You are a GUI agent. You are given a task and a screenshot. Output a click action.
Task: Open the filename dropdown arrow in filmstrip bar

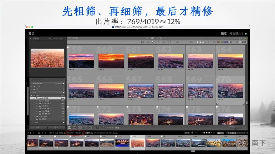[118, 133]
